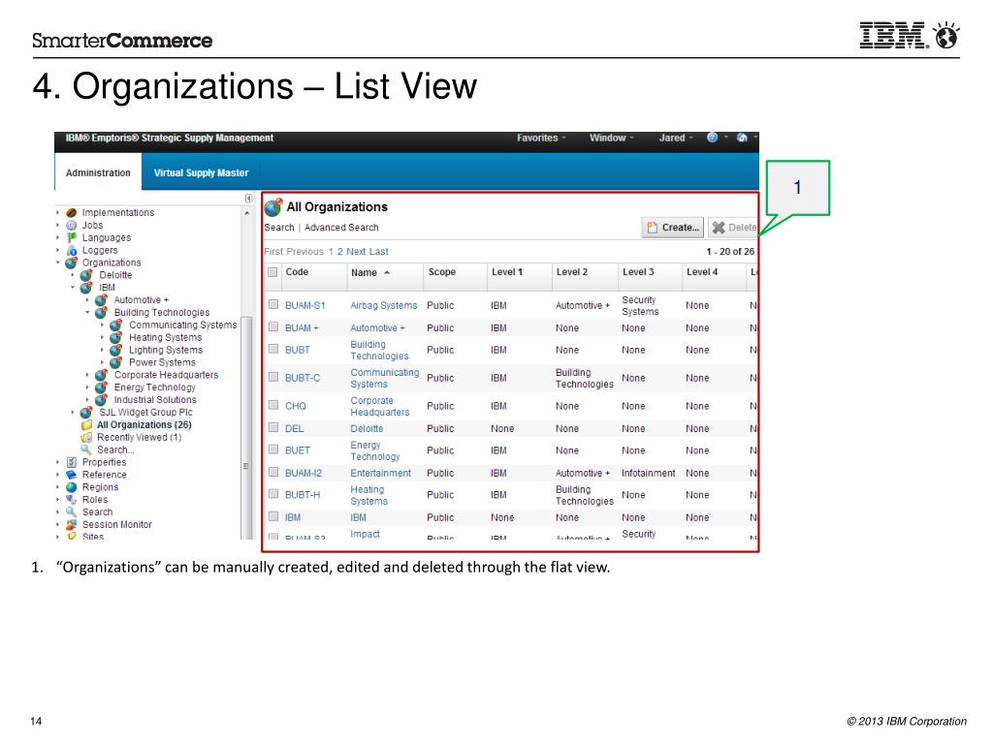
Task: Go to page 2 of the list
Action: (340, 252)
